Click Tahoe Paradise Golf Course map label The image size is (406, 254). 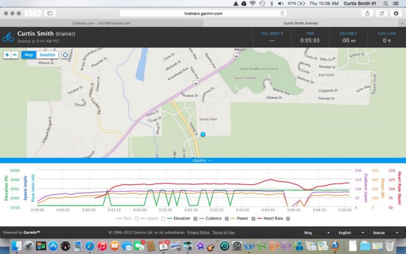point(259,69)
